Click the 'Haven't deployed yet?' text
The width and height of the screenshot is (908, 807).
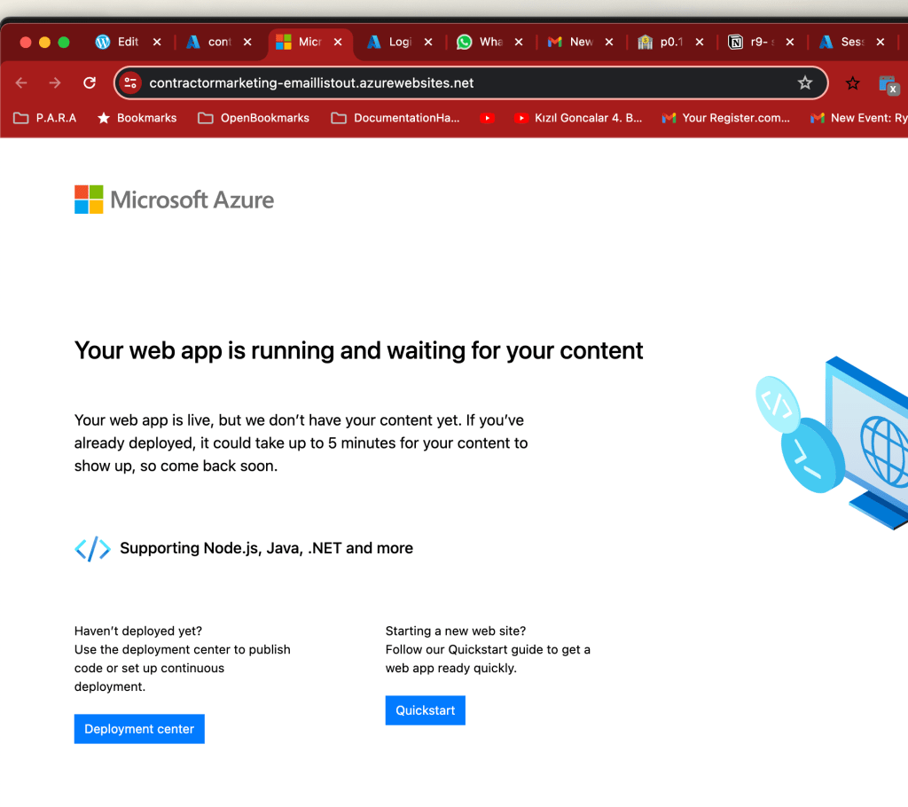pyautogui.click(x=137, y=631)
